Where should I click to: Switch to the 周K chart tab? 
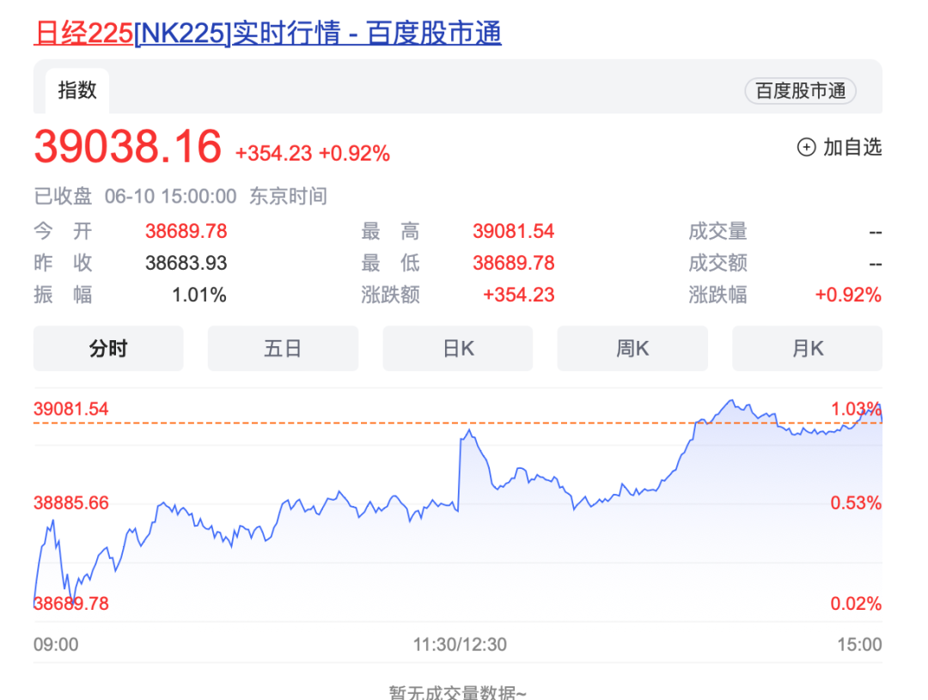(x=632, y=349)
